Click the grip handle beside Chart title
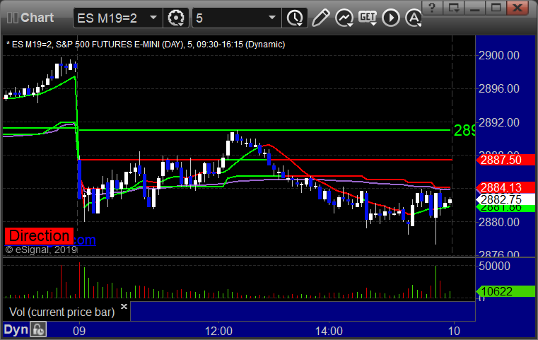Screen dimensions: 538x340 (12, 18)
